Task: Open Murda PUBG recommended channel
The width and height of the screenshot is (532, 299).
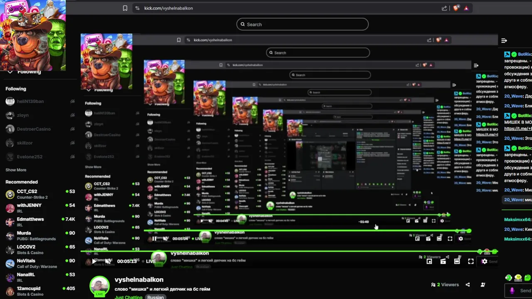Action: [39, 235]
